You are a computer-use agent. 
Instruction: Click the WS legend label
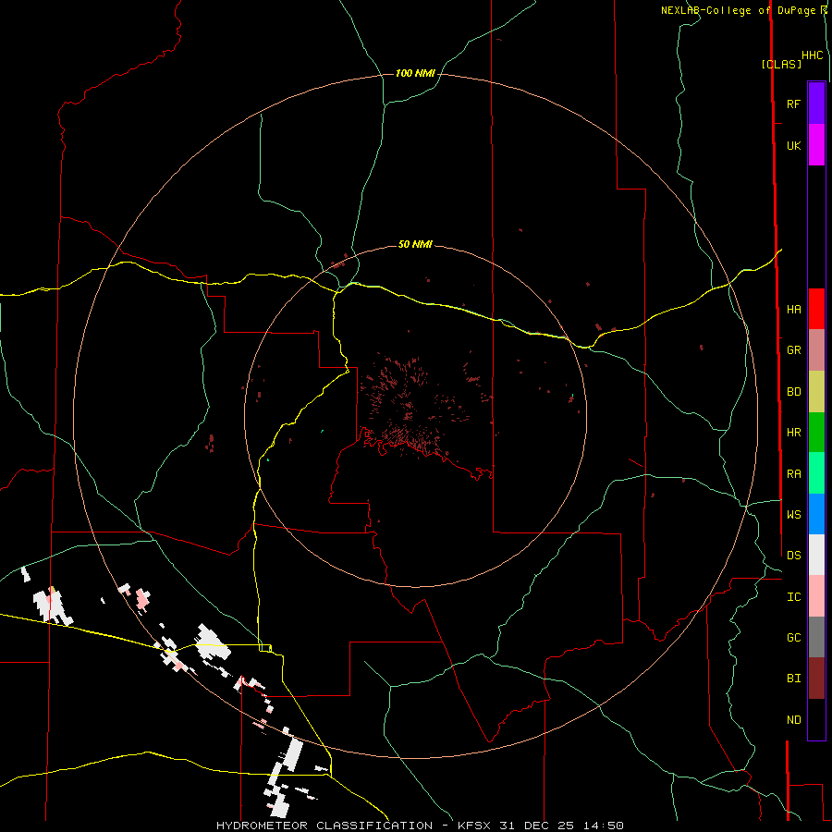pyautogui.click(x=794, y=515)
